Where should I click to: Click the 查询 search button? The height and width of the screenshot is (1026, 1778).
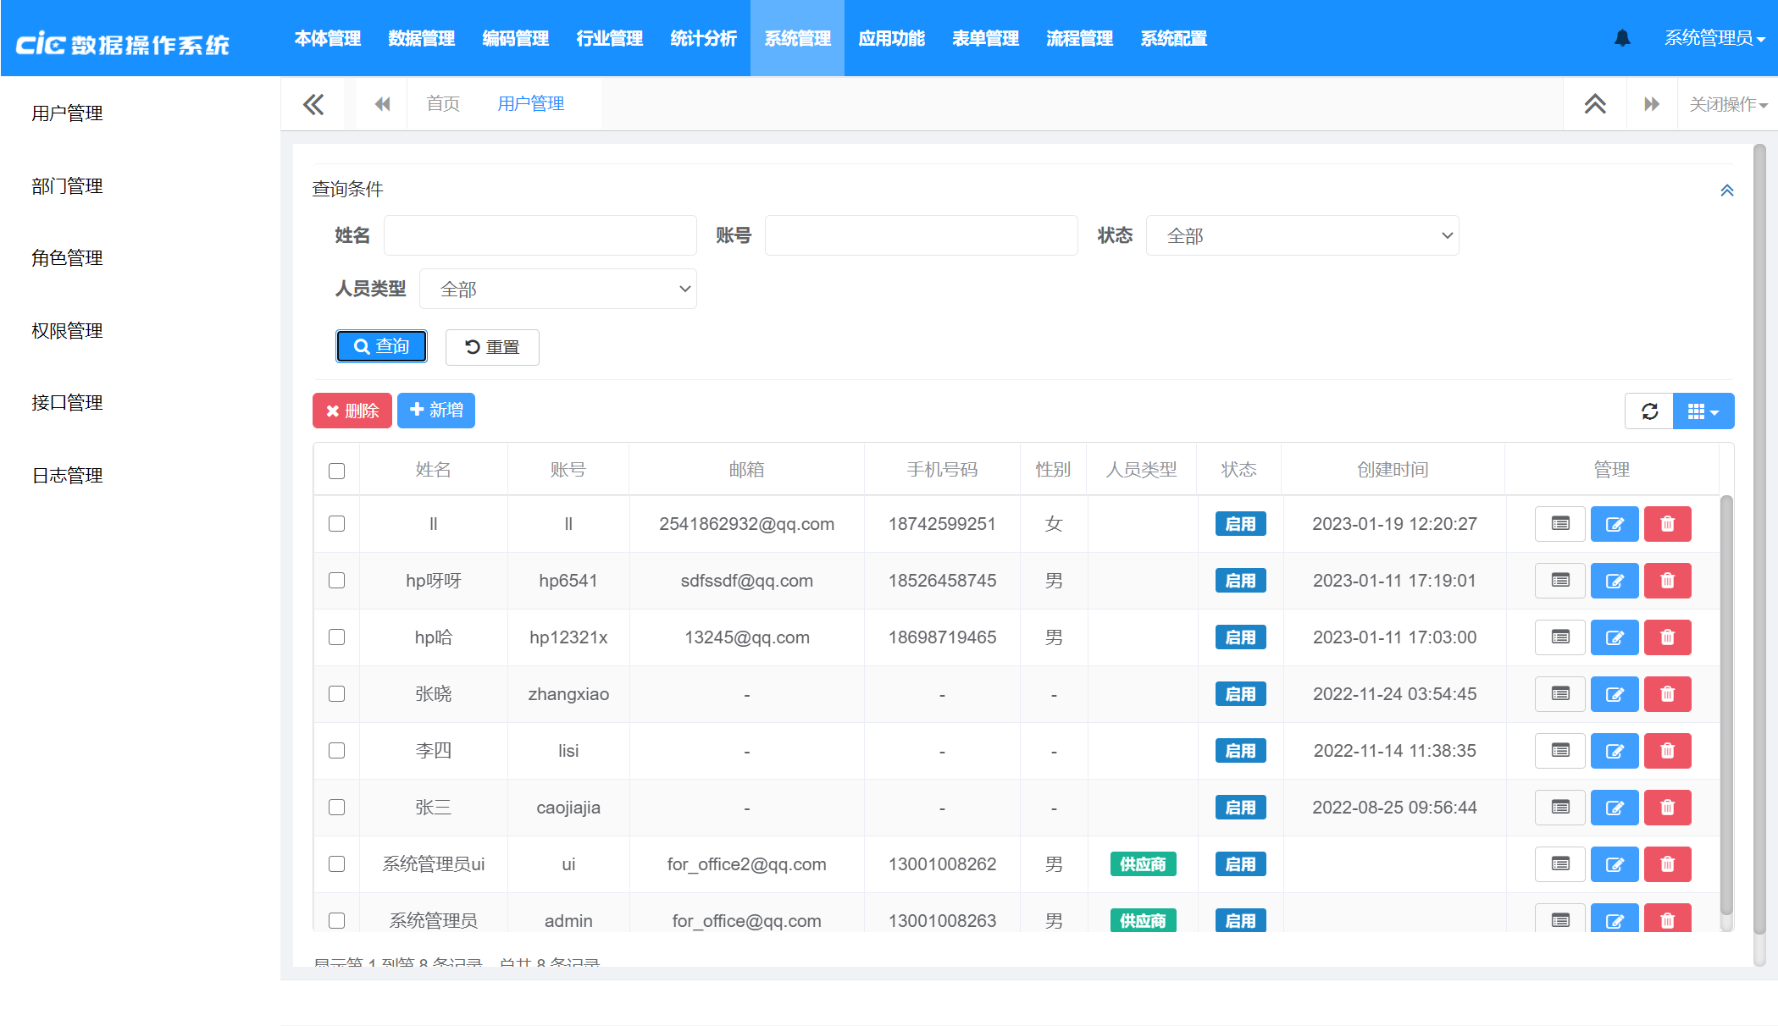(381, 346)
